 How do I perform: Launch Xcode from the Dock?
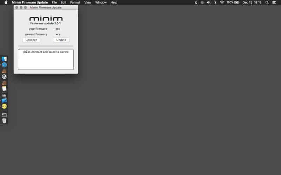click(4, 100)
